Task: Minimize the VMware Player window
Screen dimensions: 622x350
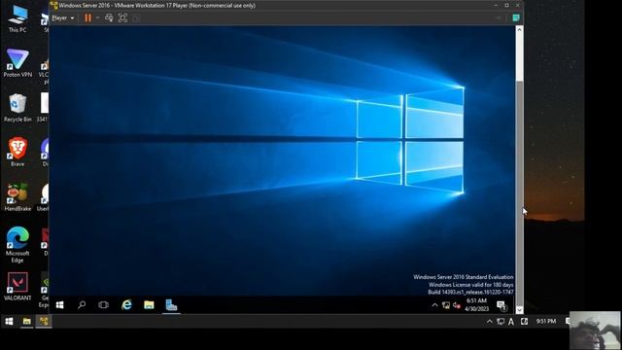Action: coord(496,6)
